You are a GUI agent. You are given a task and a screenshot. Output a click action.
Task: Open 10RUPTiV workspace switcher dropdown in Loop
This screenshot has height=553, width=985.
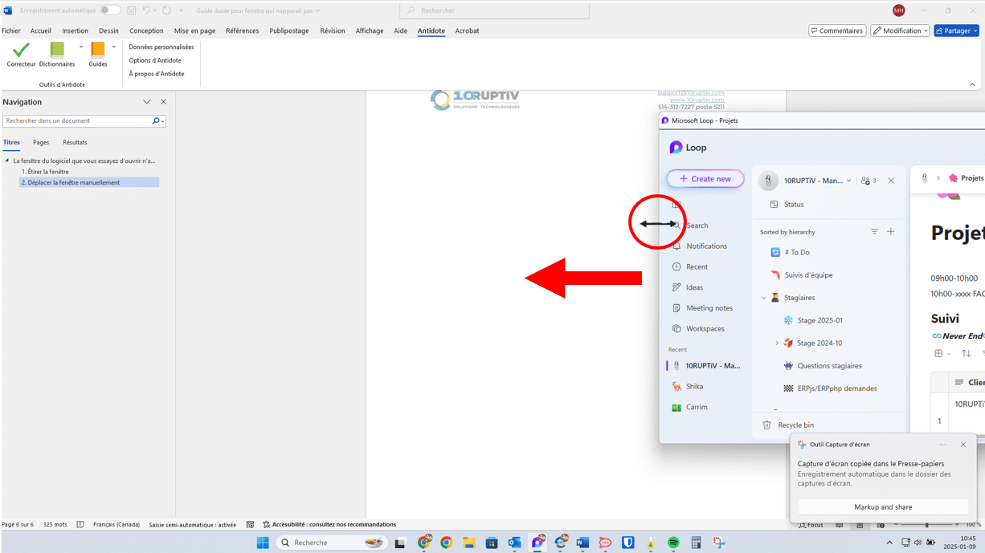point(849,181)
